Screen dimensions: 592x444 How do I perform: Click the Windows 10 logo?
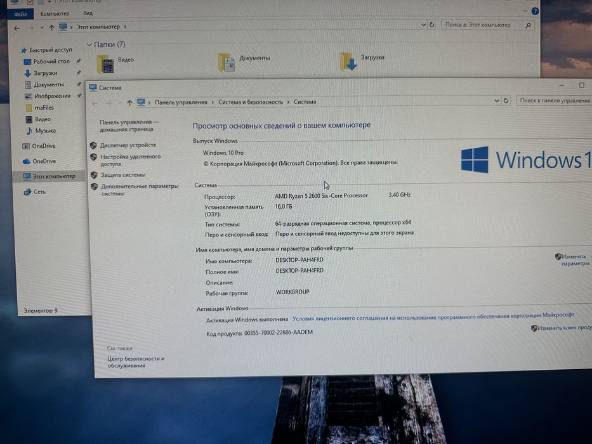526,160
